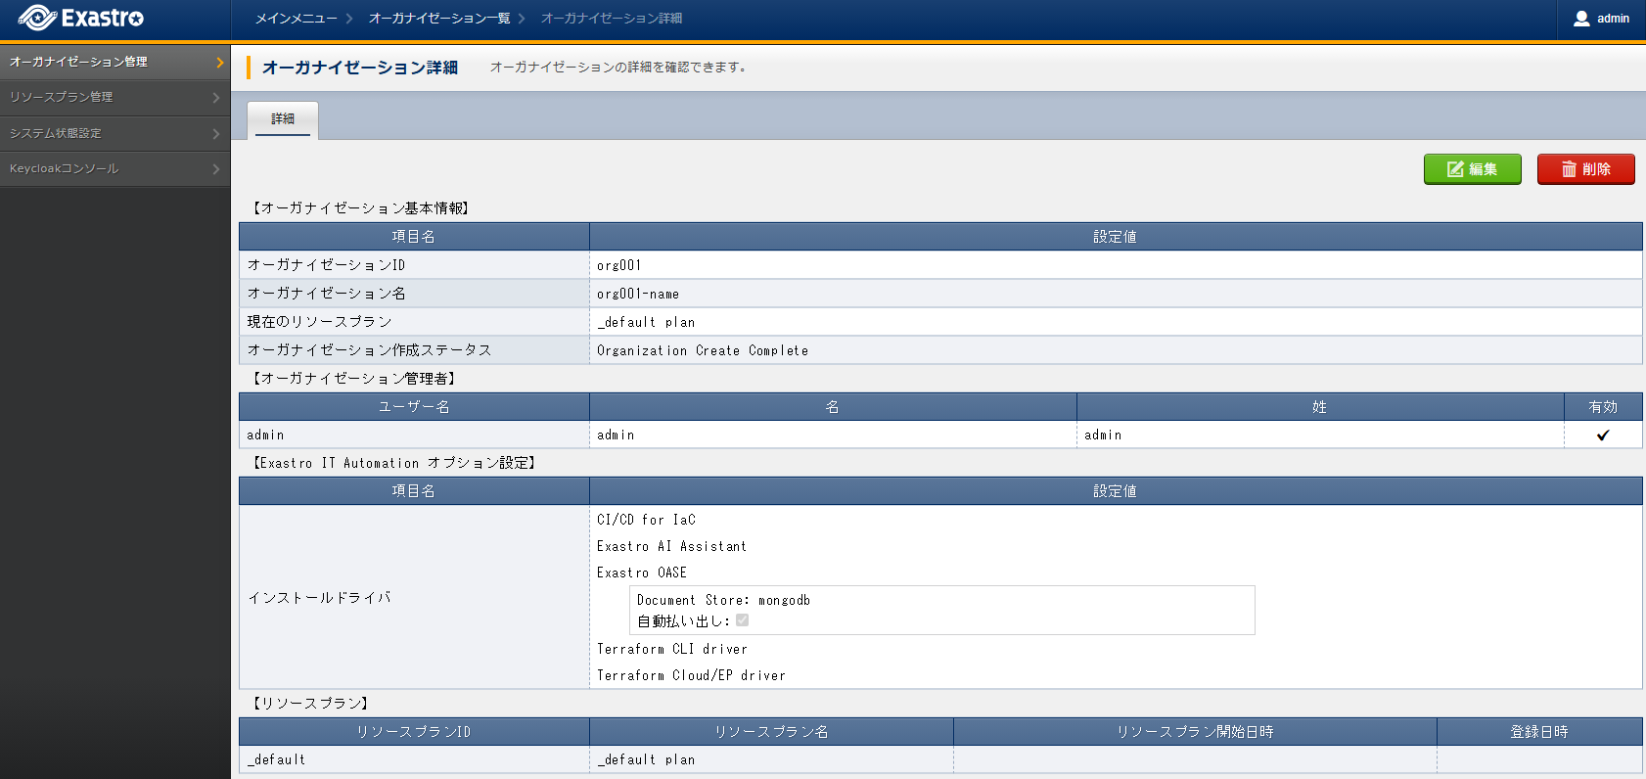Click the ユーザー名 column header
This screenshot has height=779, width=1646.
[x=414, y=407]
